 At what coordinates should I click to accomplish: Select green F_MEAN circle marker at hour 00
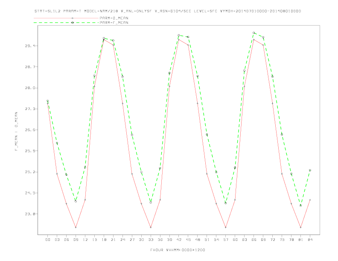point(48,101)
